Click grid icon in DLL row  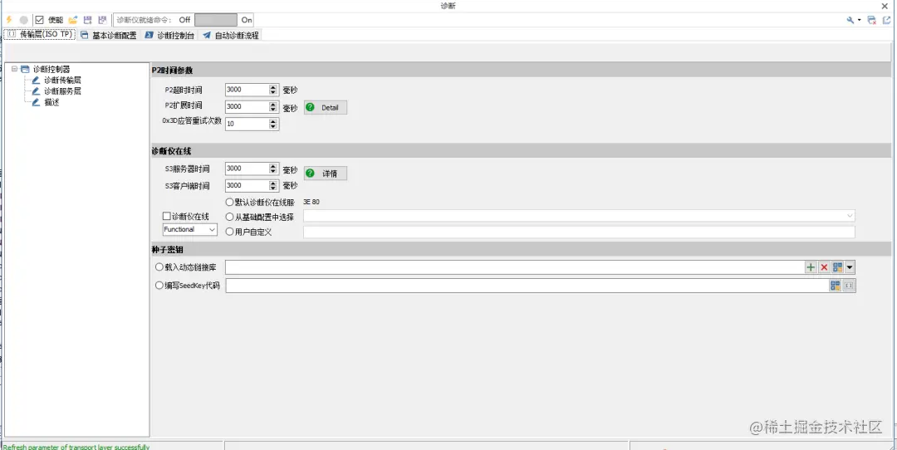point(837,267)
